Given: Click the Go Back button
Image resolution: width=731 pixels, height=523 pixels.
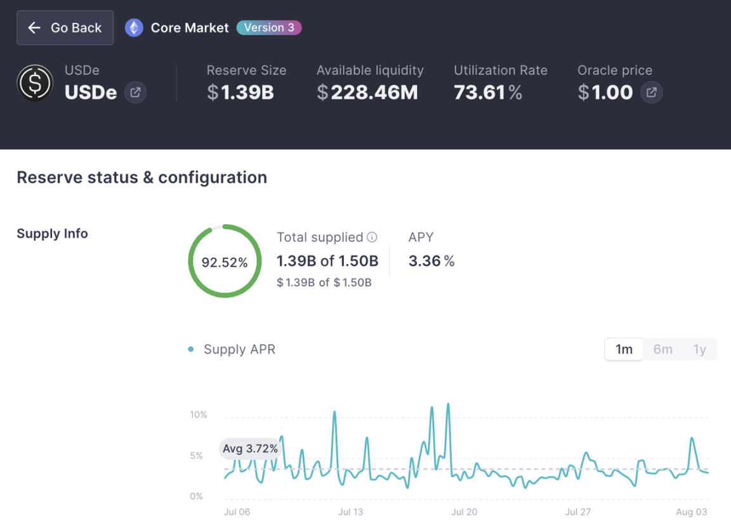Looking at the screenshot, I should 65,28.
